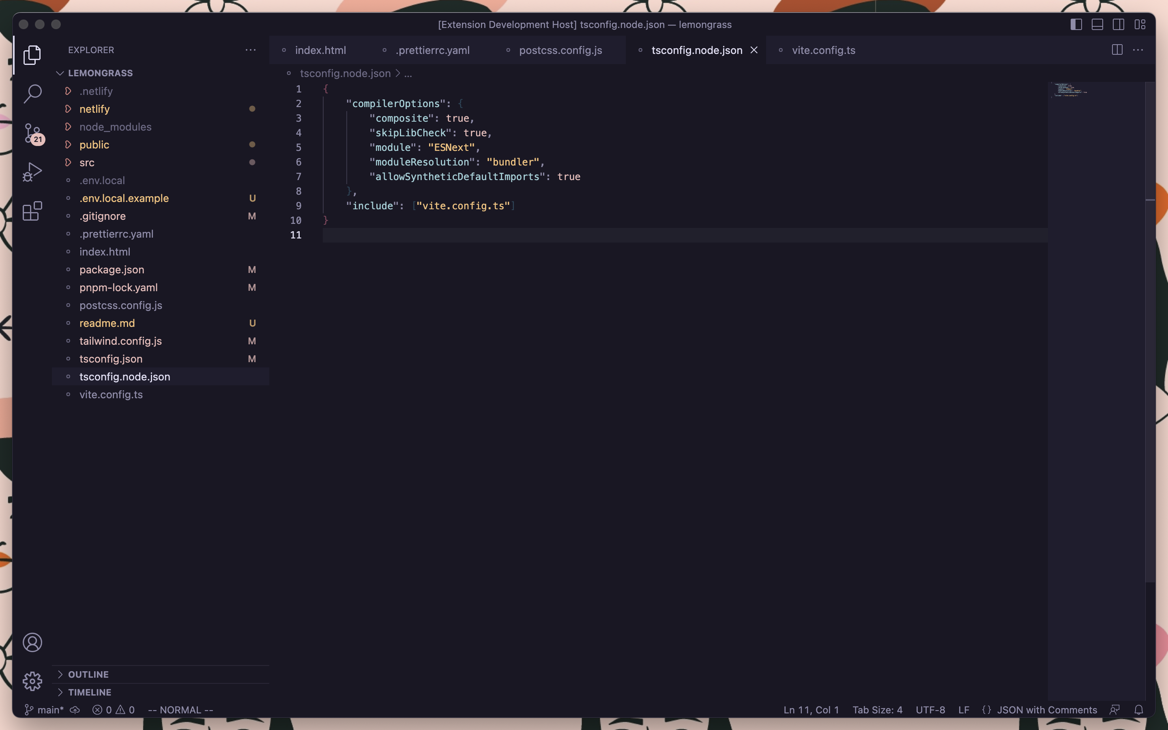Screen dimensions: 1168x730
Task: Collapse the LEMONGRASS folder
Action: (x=60, y=73)
